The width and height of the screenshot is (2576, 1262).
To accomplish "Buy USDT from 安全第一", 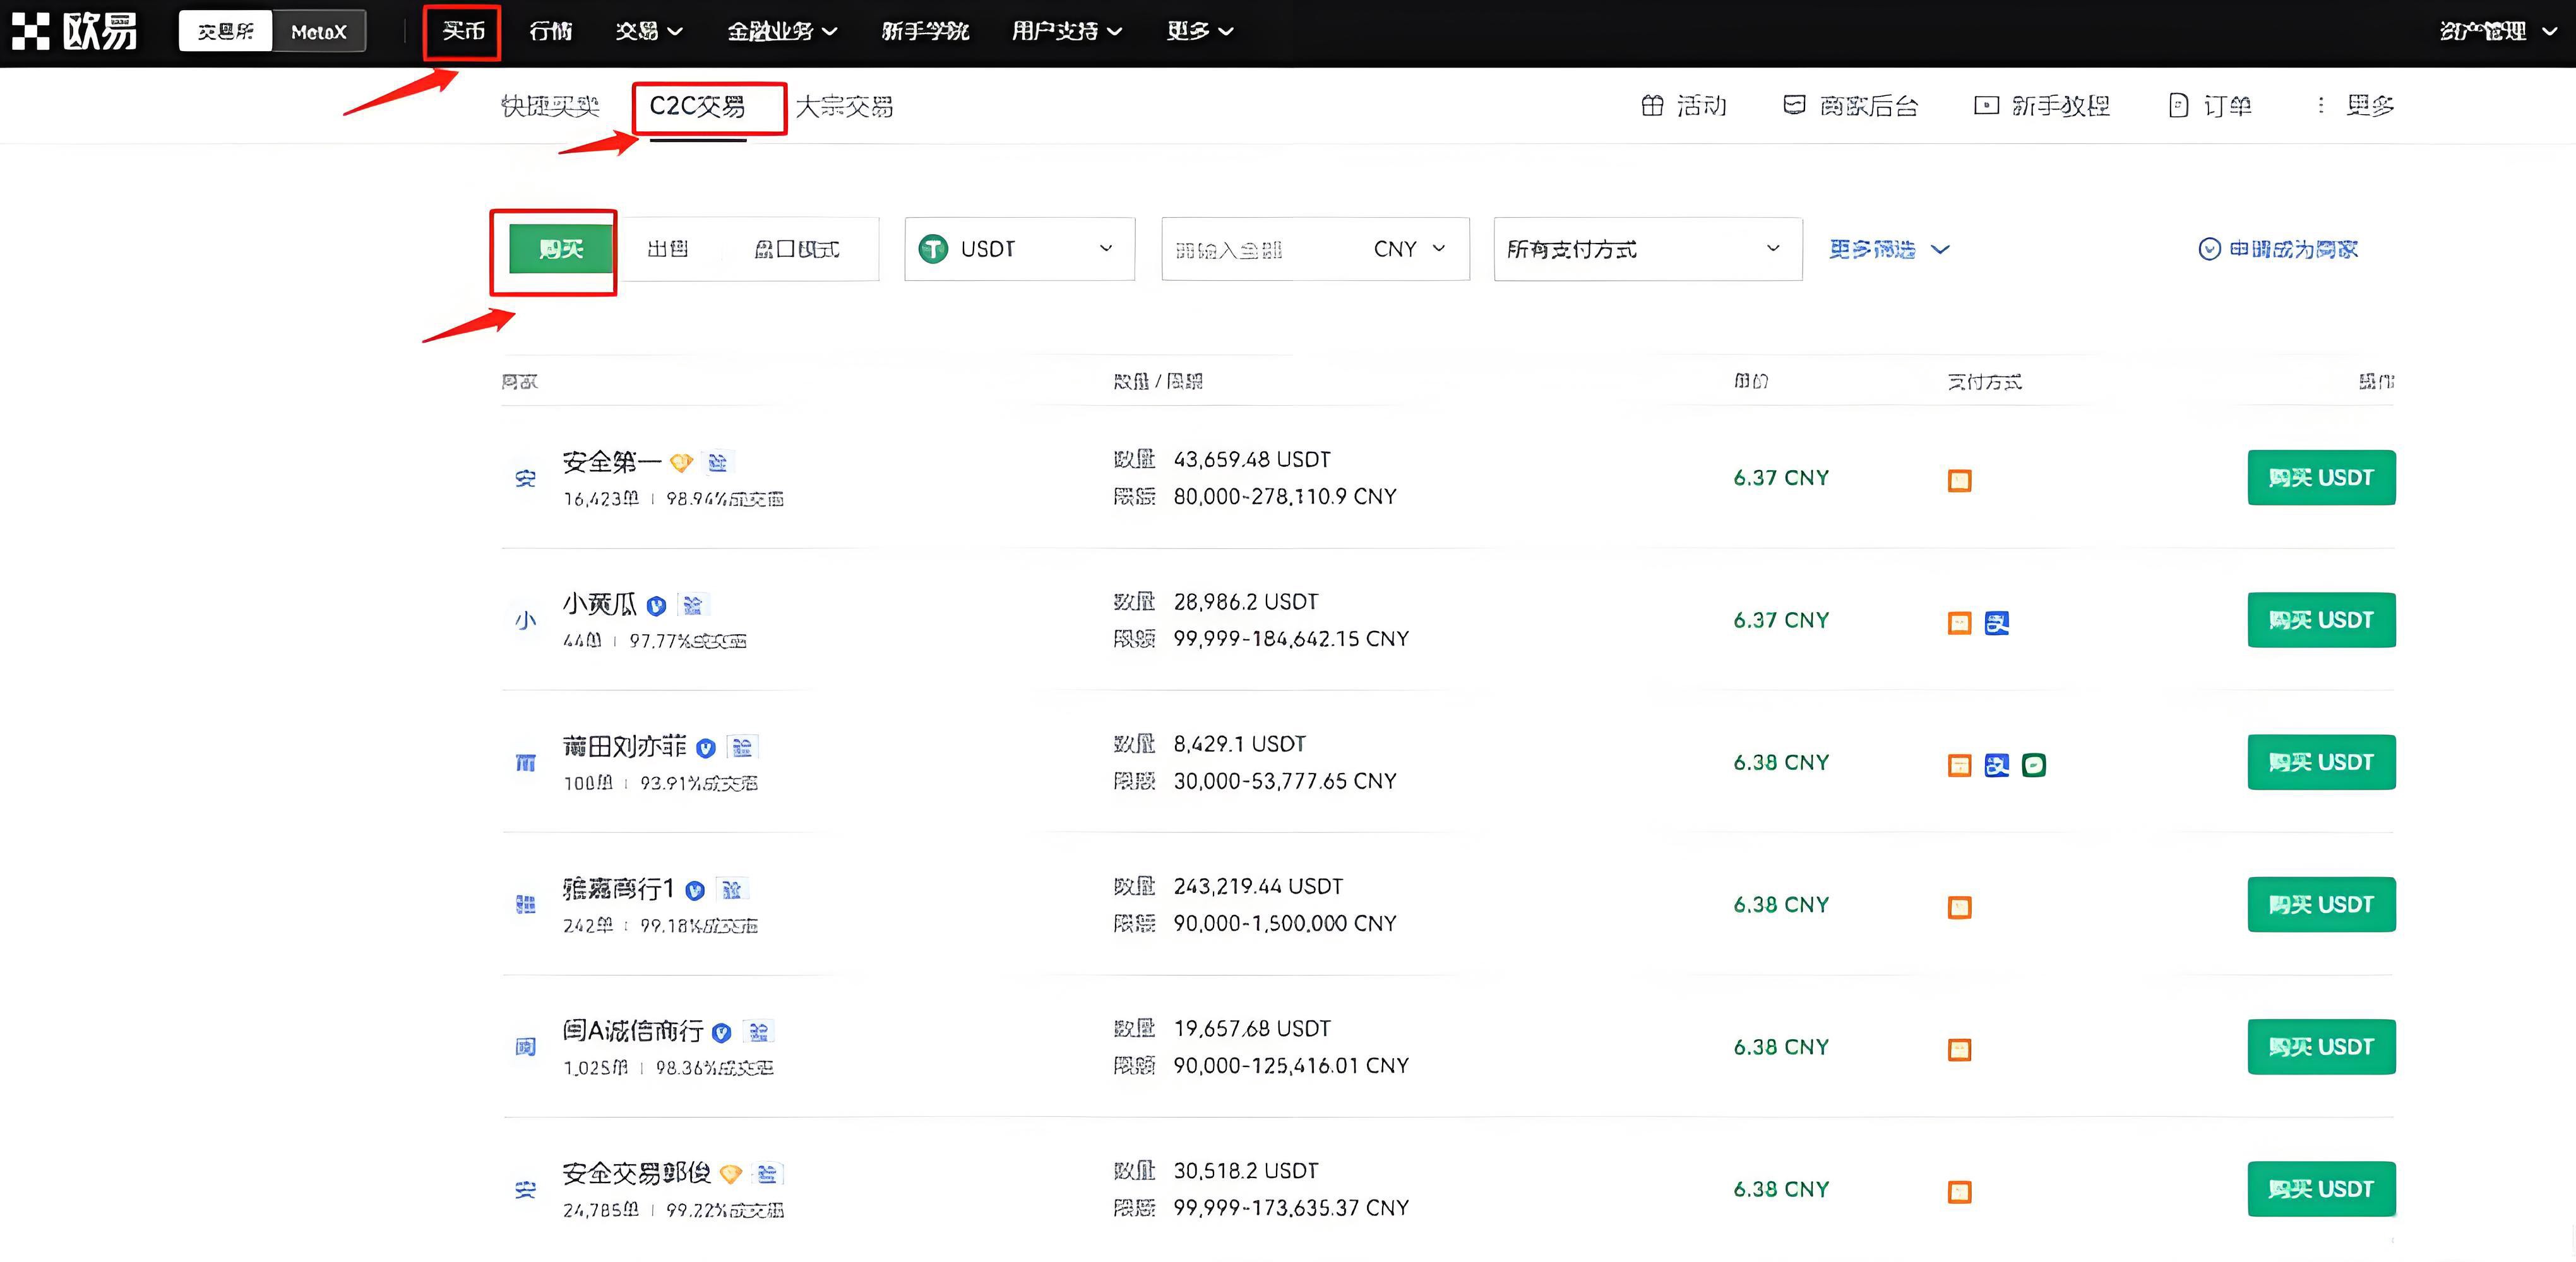I will pos(2321,478).
